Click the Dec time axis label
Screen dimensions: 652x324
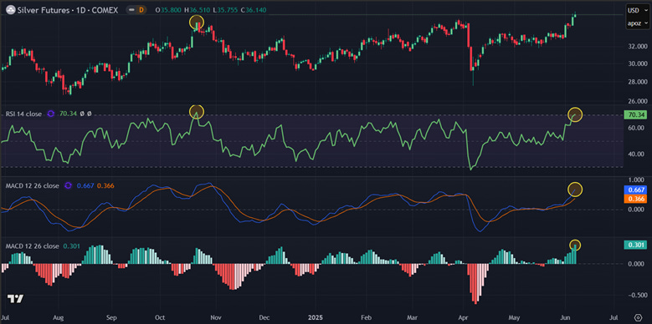point(264,318)
